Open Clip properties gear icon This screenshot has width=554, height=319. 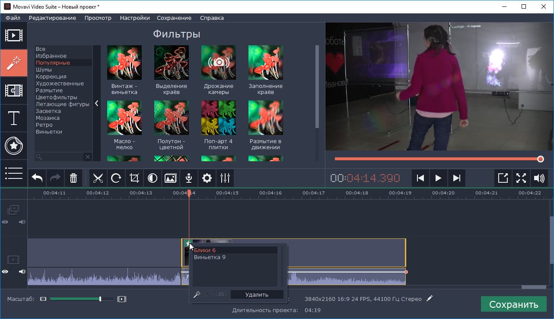coord(207,178)
